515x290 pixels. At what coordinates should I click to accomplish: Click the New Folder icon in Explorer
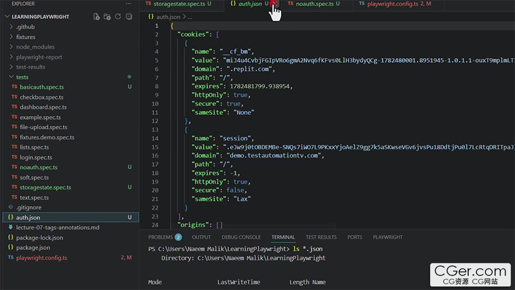[x=107, y=16]
